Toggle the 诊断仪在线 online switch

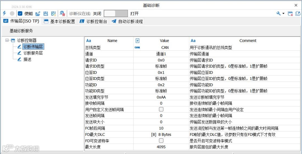tap(116, 14)
